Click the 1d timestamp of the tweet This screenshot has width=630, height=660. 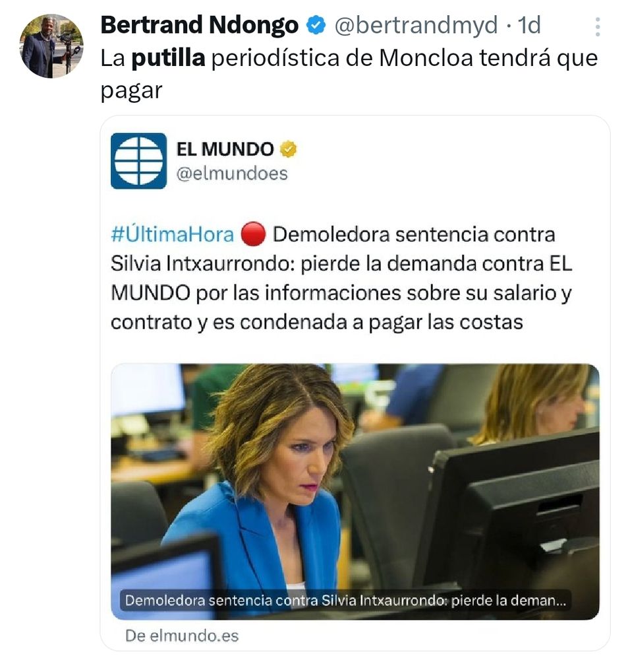(529, 25)
